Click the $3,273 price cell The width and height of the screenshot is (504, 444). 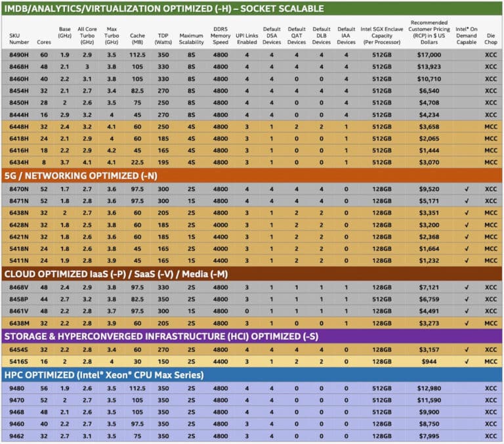tap(429, 323)
